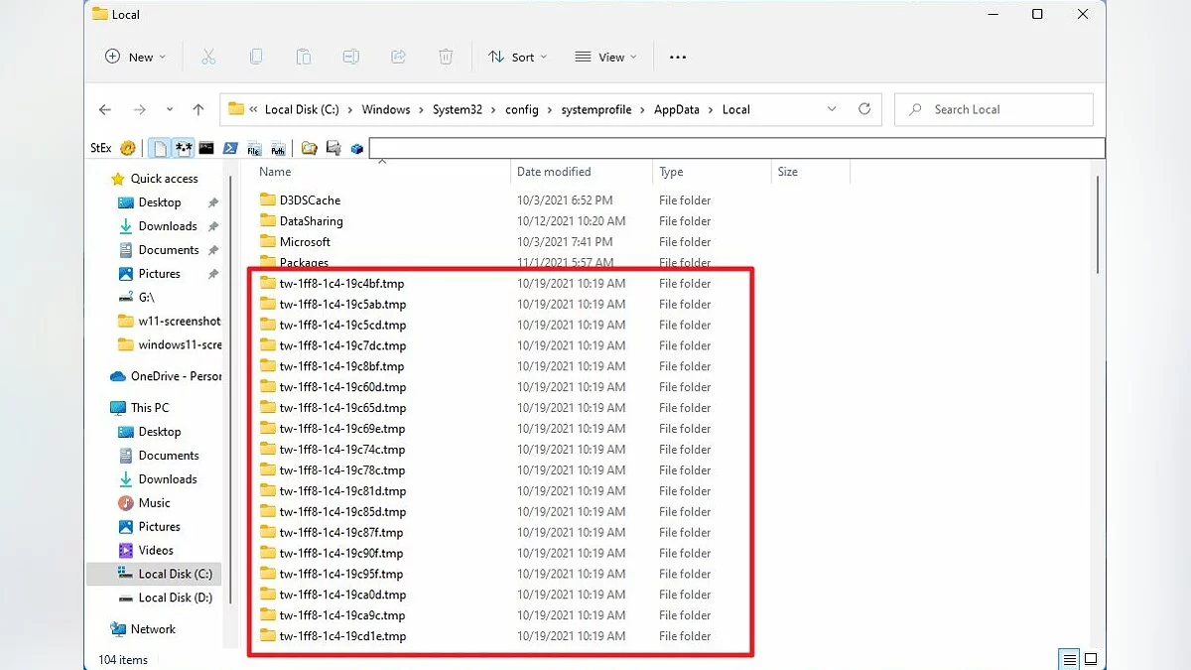Open the View menu in command bar
Viewport: 1191px width, 670px height.
(605, 57)
